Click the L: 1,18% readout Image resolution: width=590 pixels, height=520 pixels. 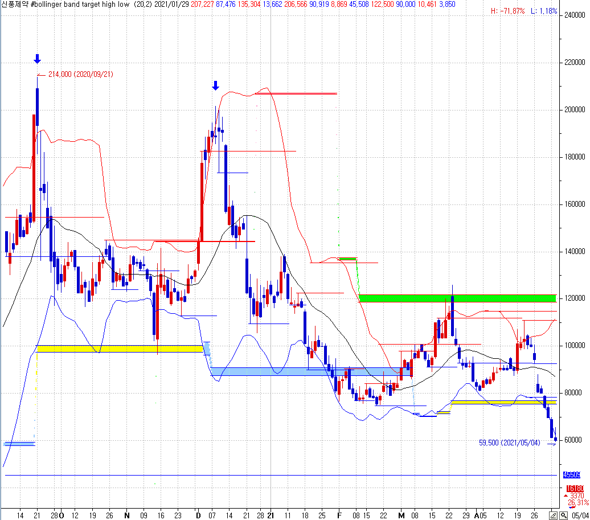coord(544,11)
